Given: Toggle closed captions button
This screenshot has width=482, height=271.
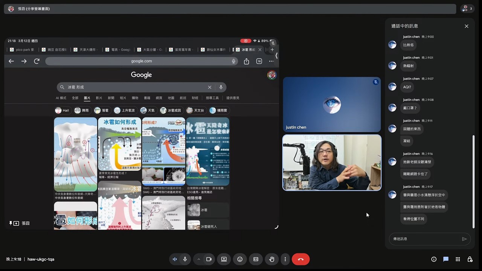Looking at the screenshot, I should pyautogui.click(x=256, y=259).
